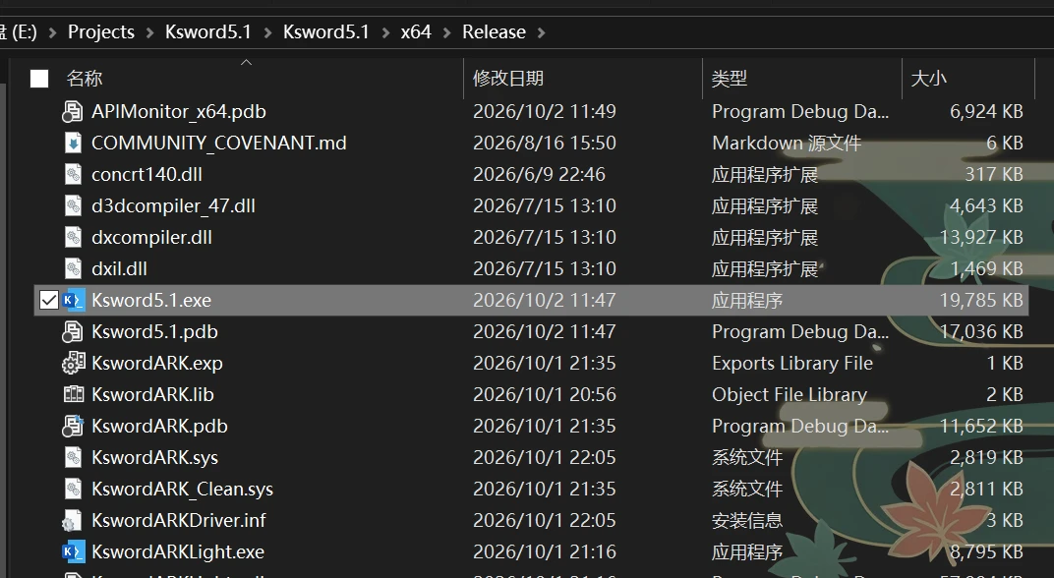Click the KswordARK.sys file icon

pos(73,458)
